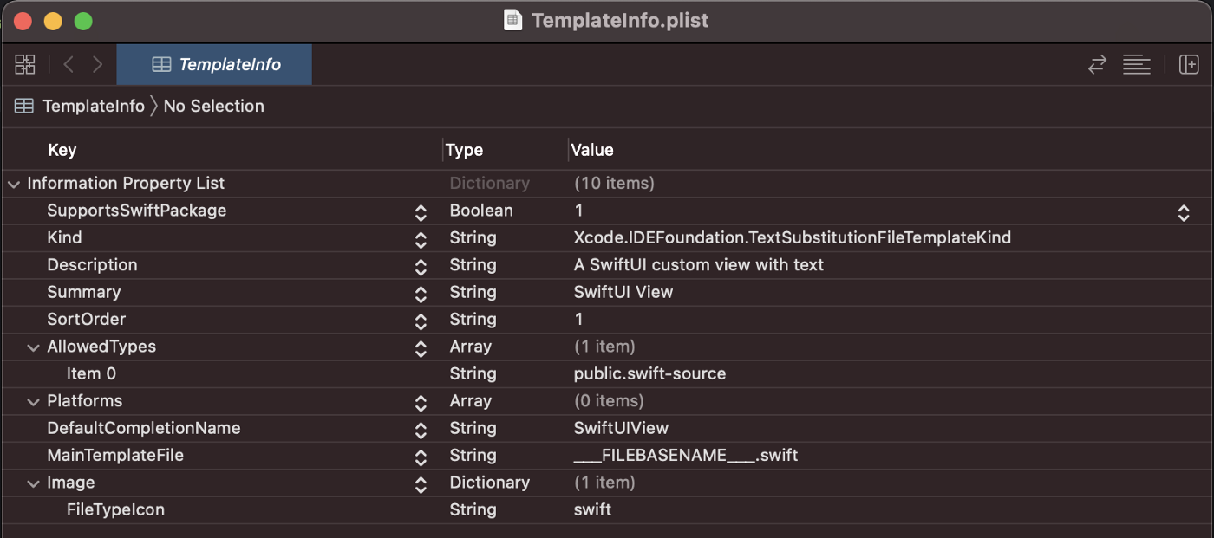Open the Platforms key type stepper
This screenshot has height=538, width=1214.
(x=421, y=402)
